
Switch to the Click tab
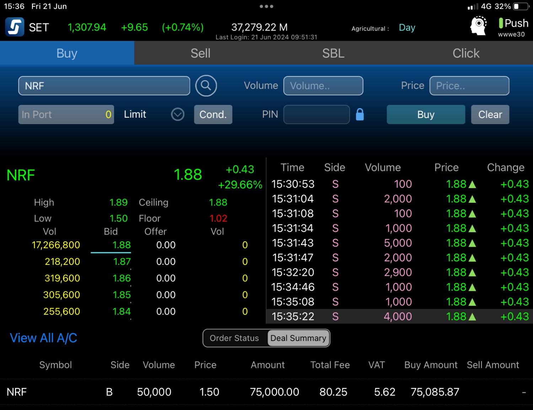coord(466,53)
